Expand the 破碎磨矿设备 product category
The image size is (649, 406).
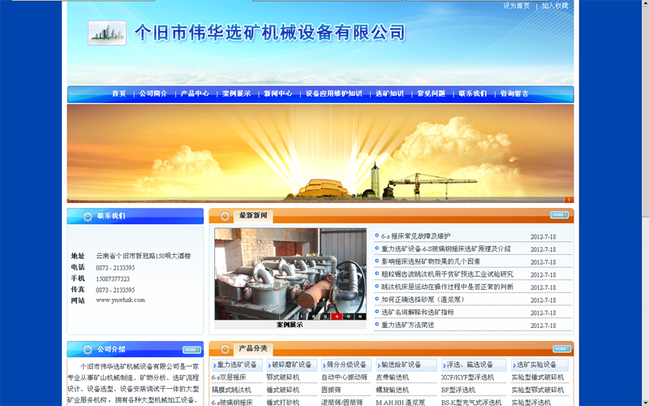tap(291, 365)
